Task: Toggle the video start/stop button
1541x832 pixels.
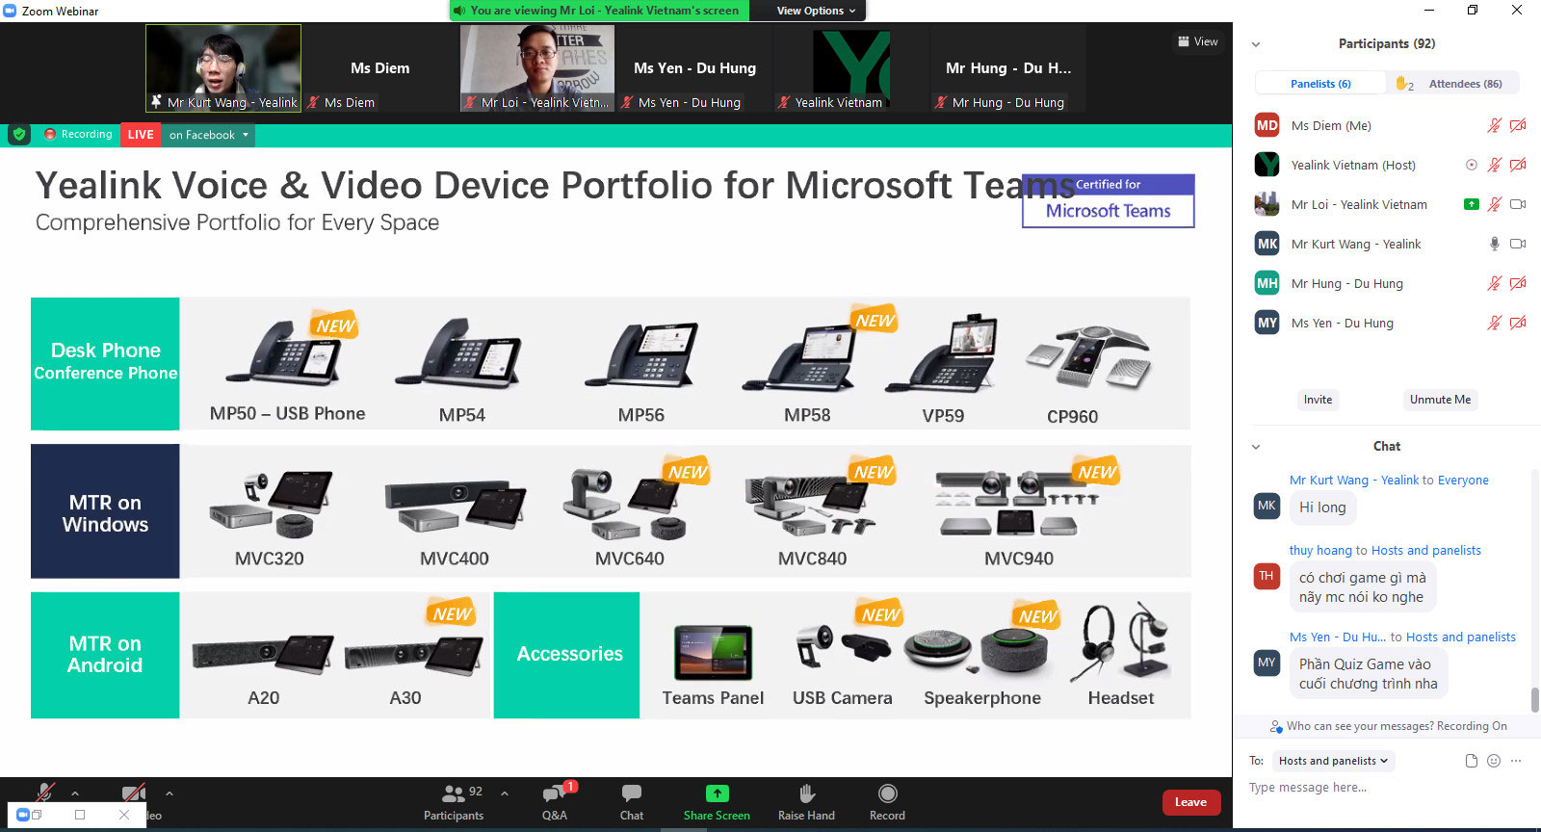Action: point(134,793)
